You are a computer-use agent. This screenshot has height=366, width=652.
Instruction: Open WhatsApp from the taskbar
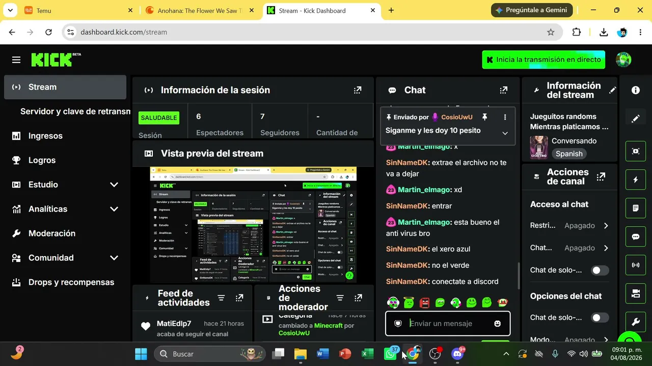tap(390, 354)
